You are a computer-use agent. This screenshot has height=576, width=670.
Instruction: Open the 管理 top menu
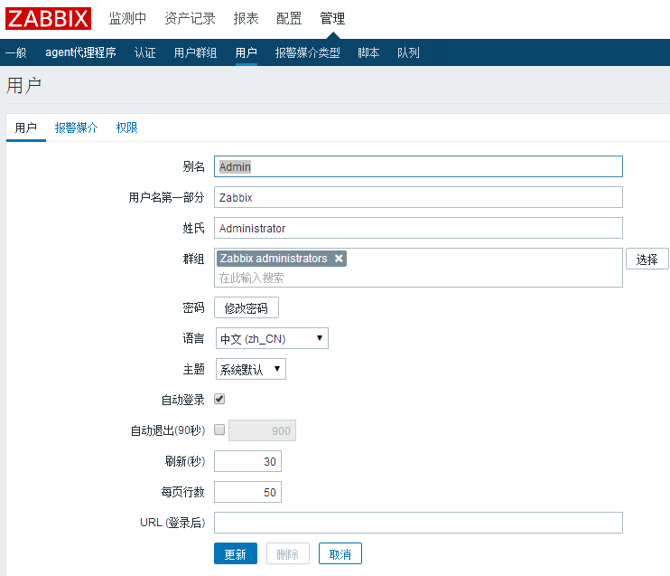coord(332,18)
